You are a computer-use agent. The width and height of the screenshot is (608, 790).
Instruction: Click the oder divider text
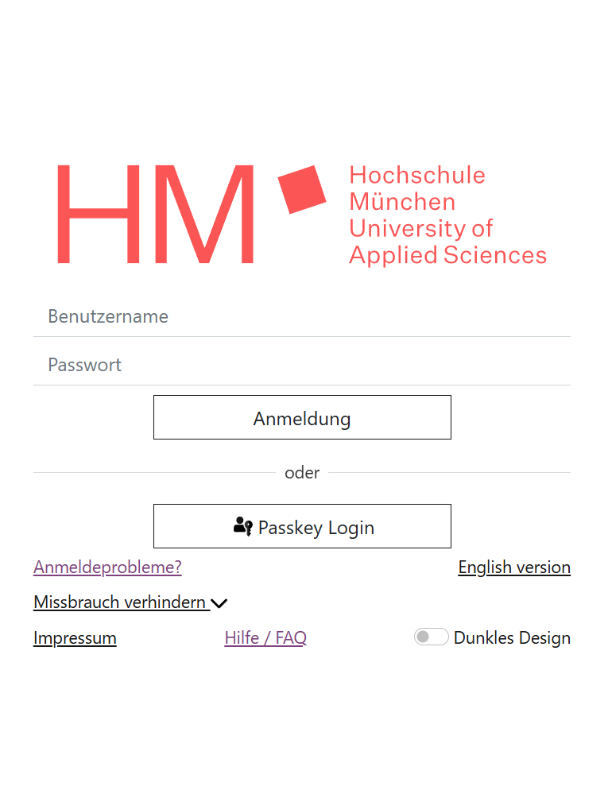pyautogui.click(x=302, y=473)
